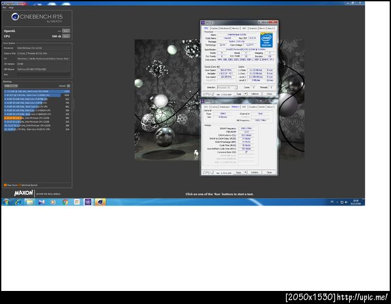The width and height of the screenshot is (391, 304).
Task: Show hidden tray icons arrow
Action: (x=337, y=202)
